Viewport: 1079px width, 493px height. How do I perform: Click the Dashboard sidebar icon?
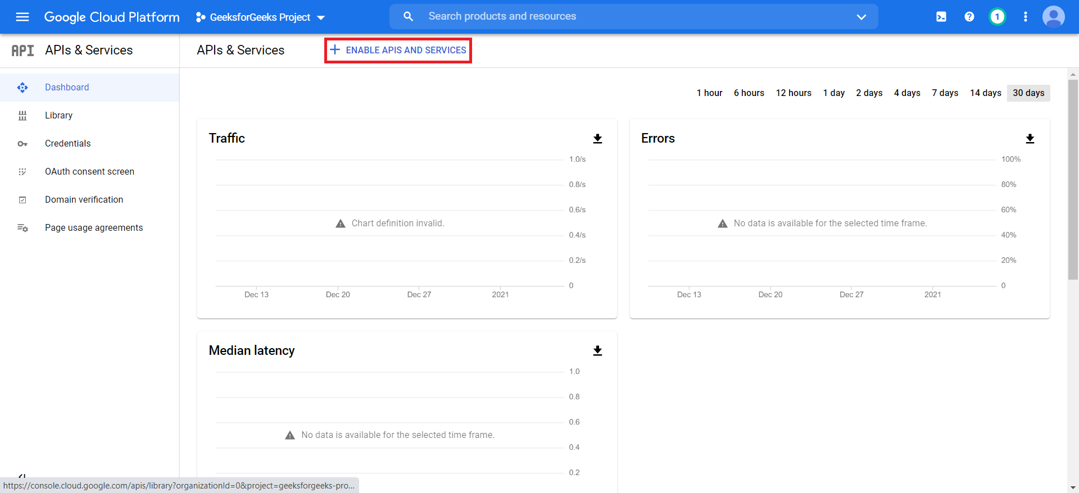coord(22,88)
